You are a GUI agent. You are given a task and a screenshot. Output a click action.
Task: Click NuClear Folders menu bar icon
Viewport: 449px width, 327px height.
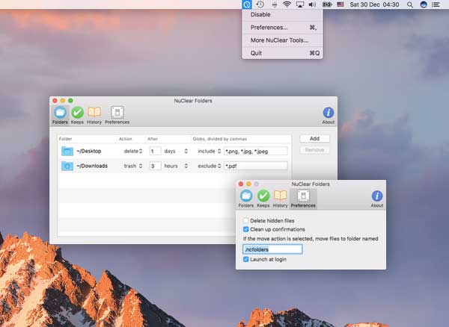pos(246,4)
